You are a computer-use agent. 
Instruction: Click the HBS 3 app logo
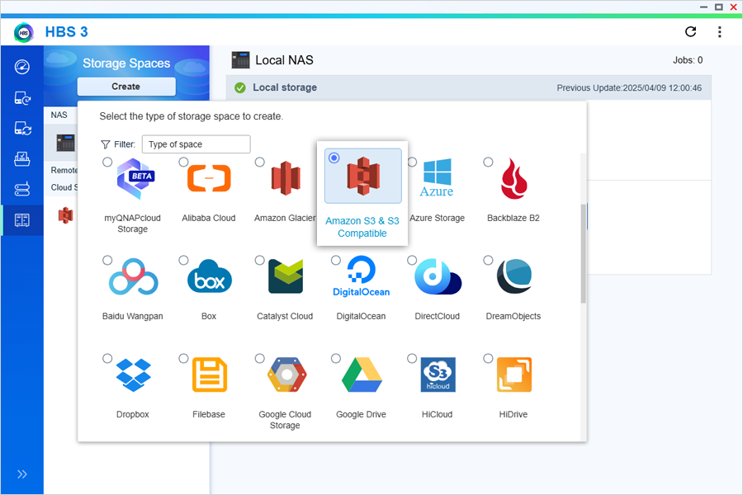24,32
